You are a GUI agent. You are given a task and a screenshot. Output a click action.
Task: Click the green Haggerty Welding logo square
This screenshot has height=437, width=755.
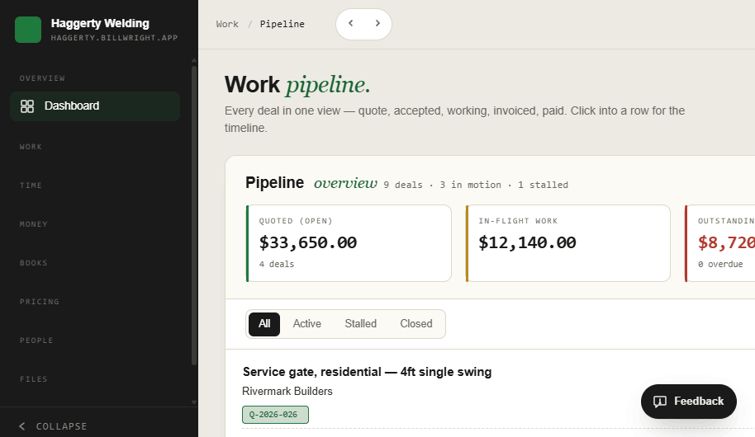28,30
